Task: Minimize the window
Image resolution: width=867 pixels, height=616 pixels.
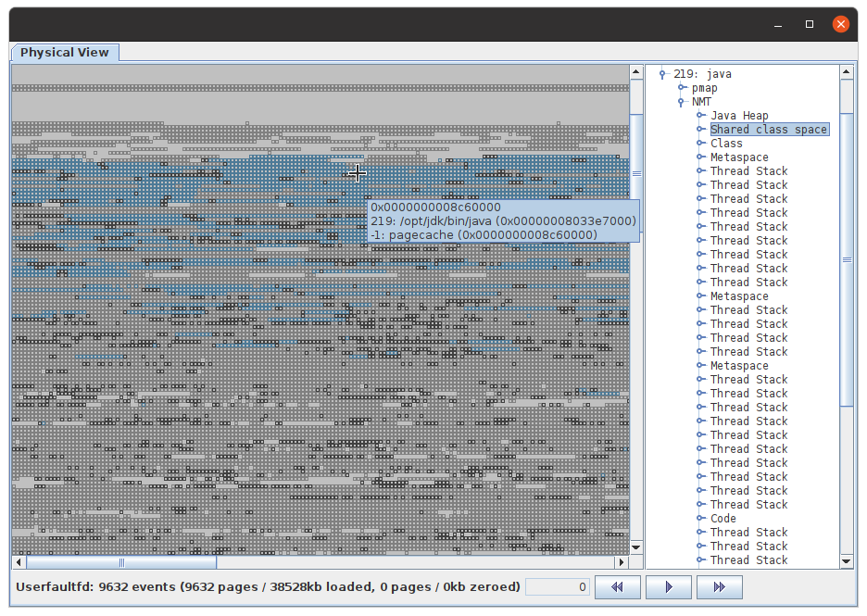Action: (x=778, y=24)
